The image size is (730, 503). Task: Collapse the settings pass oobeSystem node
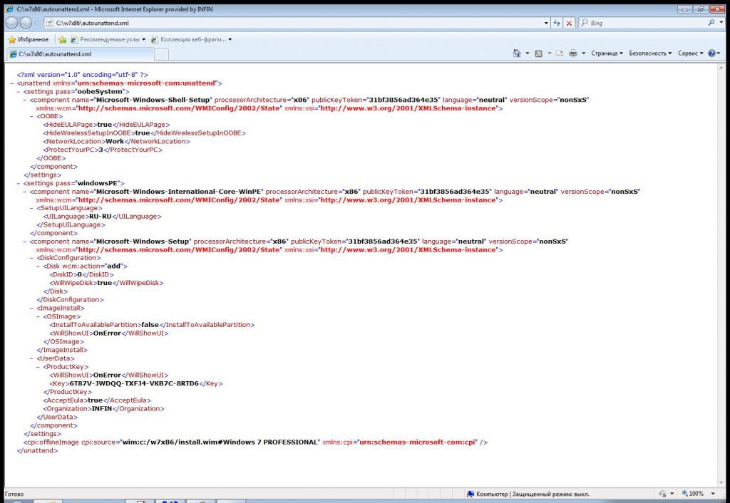[x=19, y=92]
